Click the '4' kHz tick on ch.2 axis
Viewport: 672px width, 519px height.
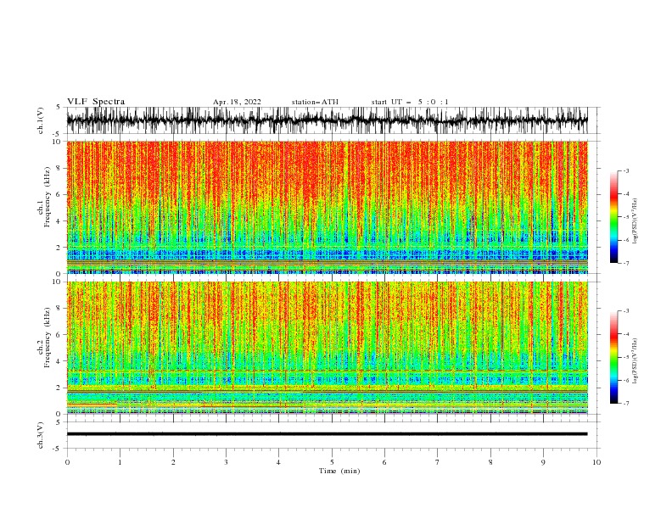tap(60, 361)
